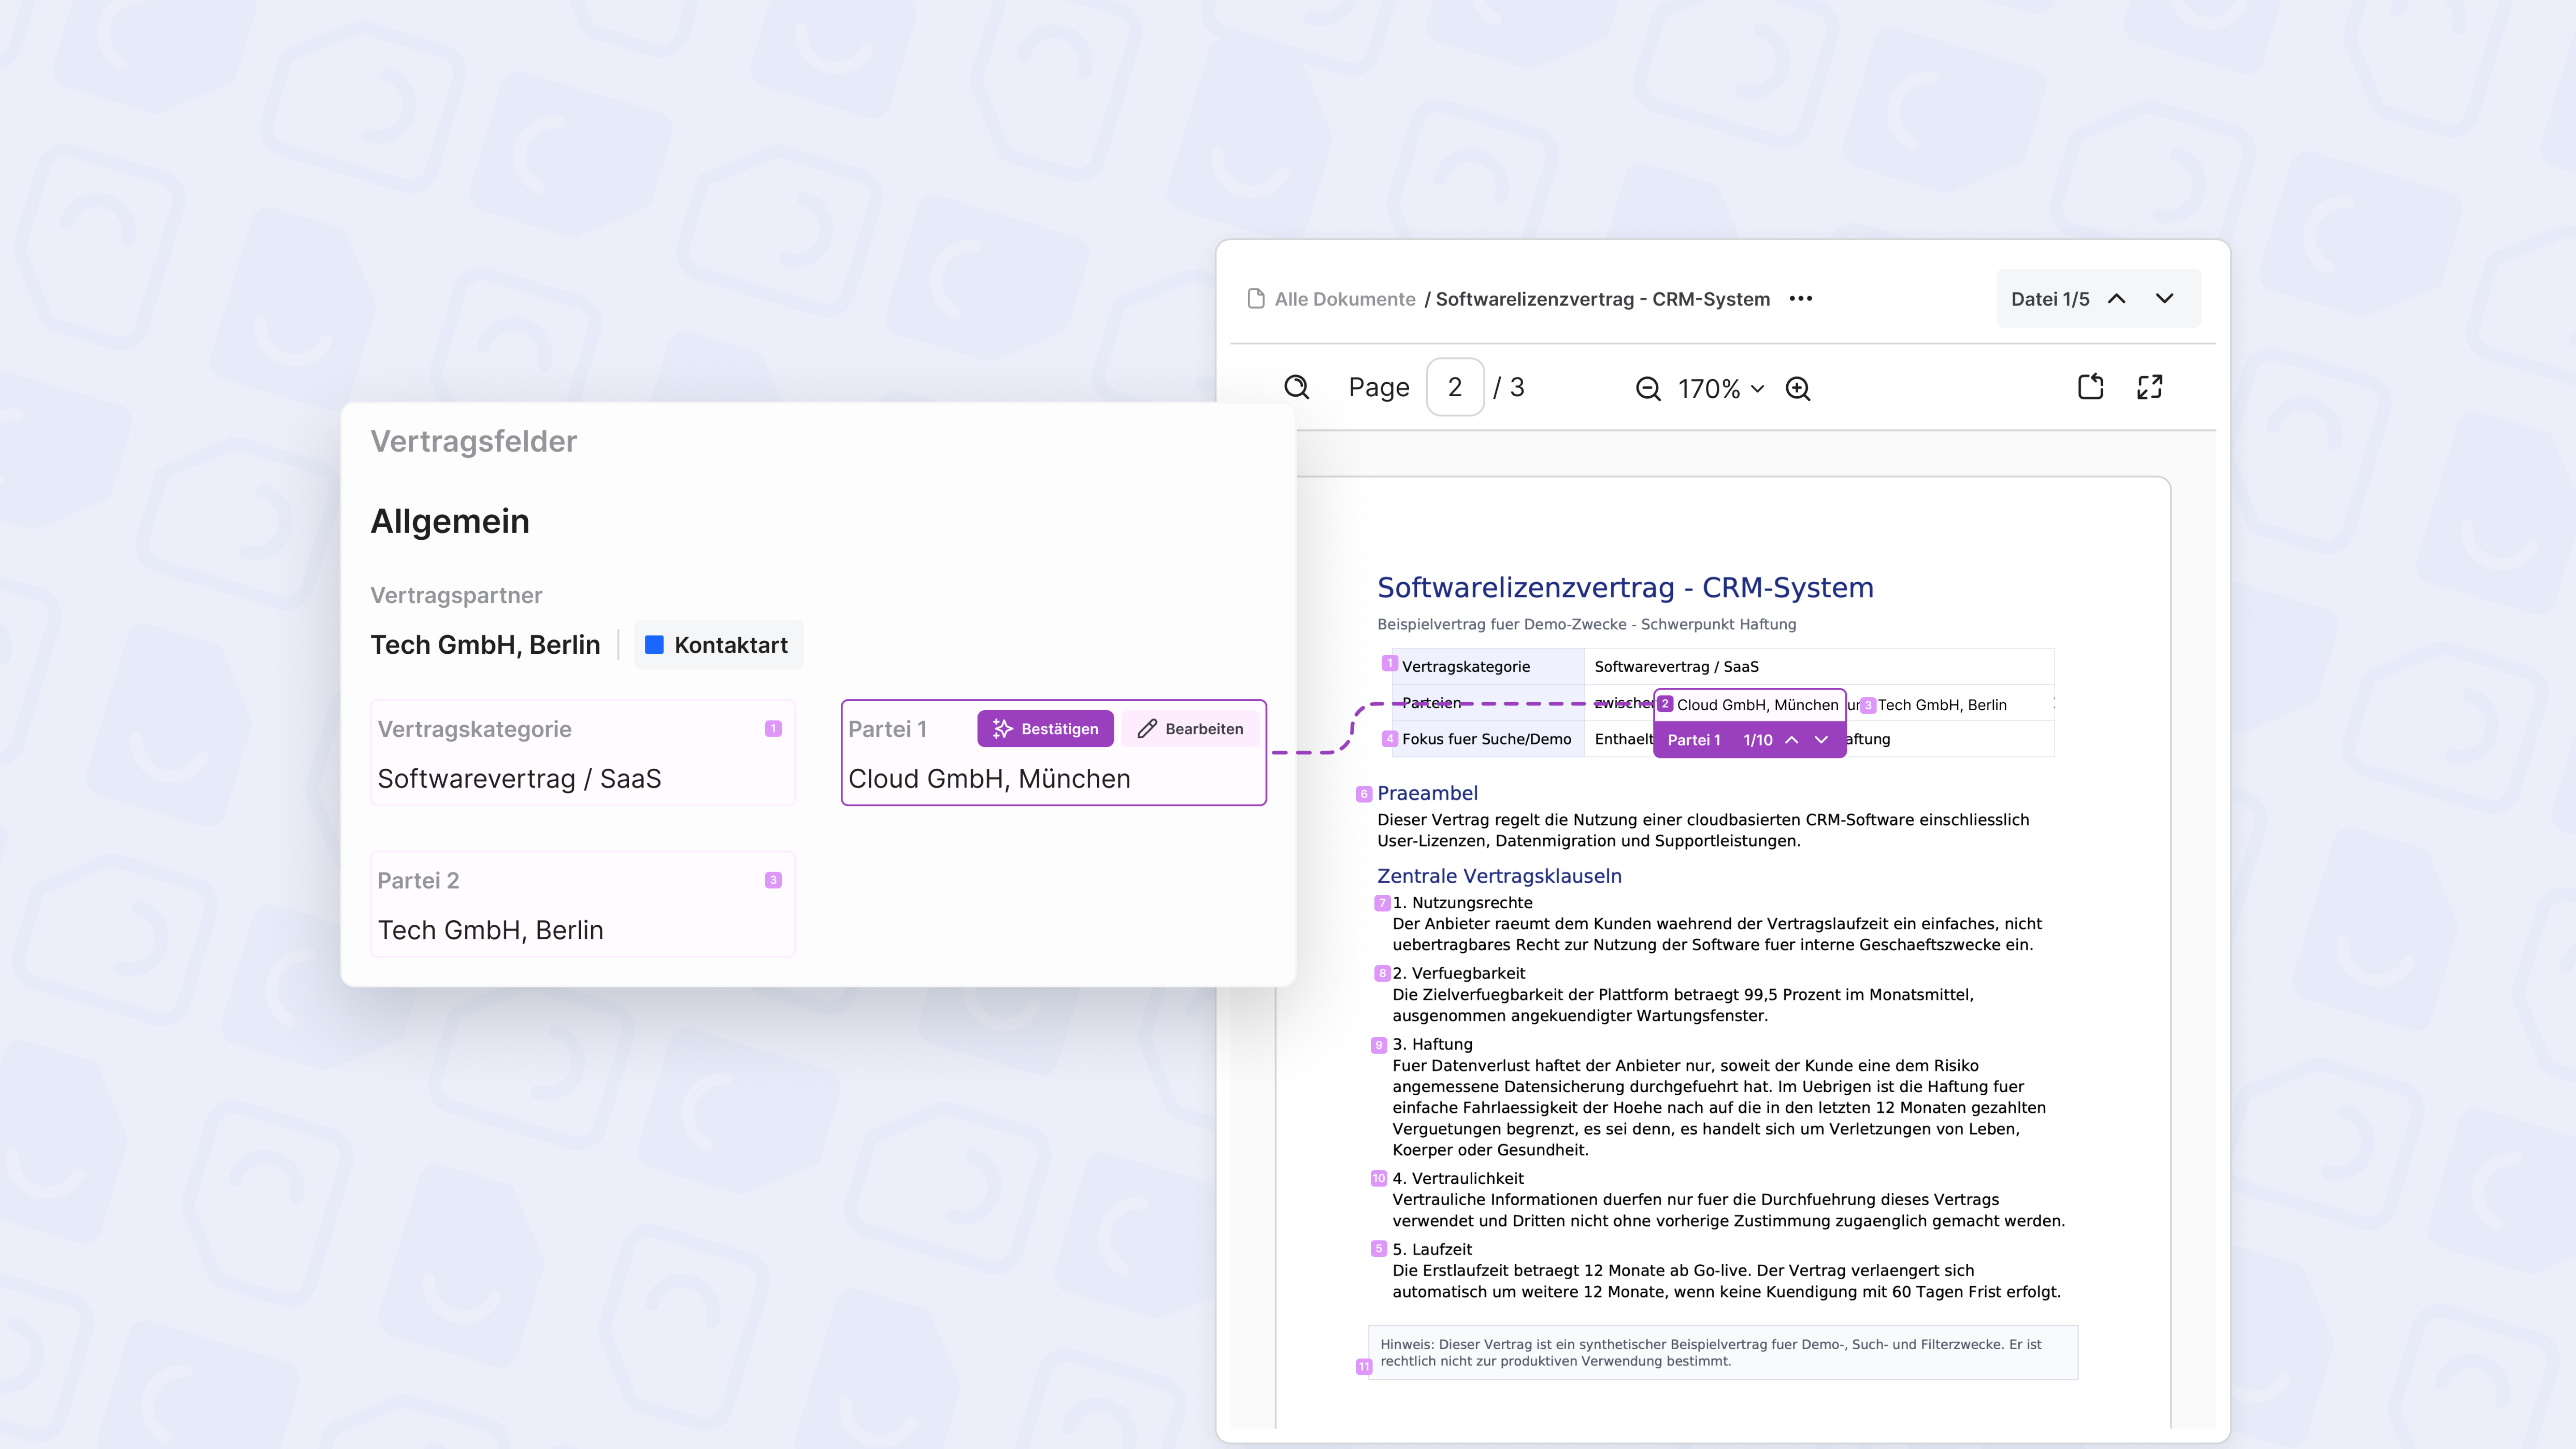The width and height of the screenshot is (2576, 1449).
Task: Go to the previous file with Datei up chevron
Action: (x=2117, y=299)
